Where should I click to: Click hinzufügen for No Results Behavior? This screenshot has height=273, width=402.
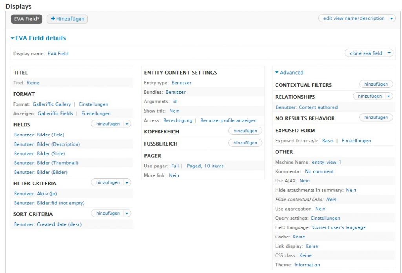(x=376, y=117)
